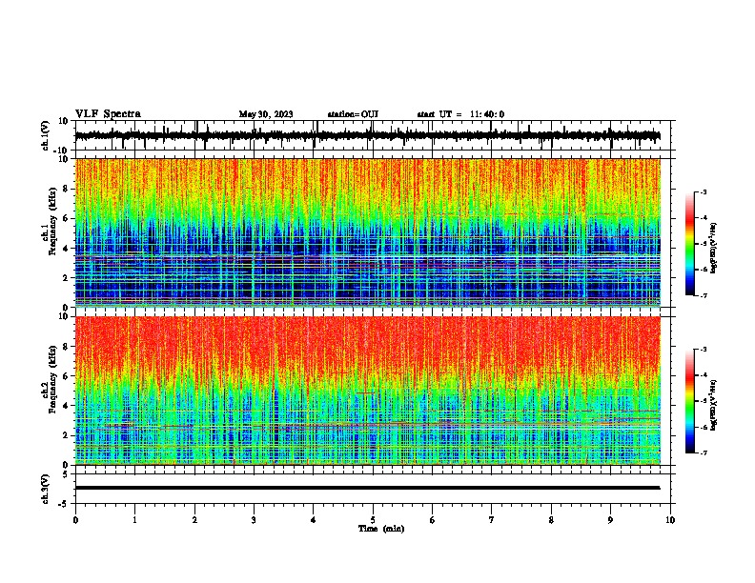Click the 8 kHz tick of ch.1 spectrogram
The image size is (755, 583).
coord(66,189)
